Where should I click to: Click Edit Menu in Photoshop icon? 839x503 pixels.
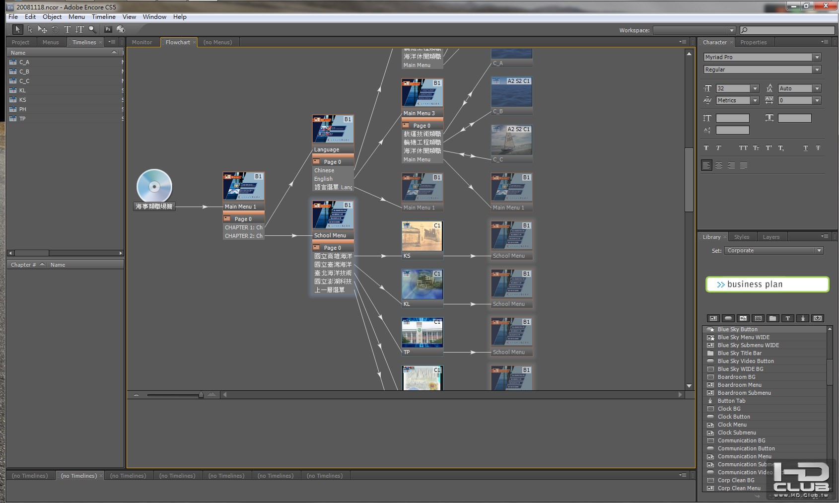tap(108, 29)
